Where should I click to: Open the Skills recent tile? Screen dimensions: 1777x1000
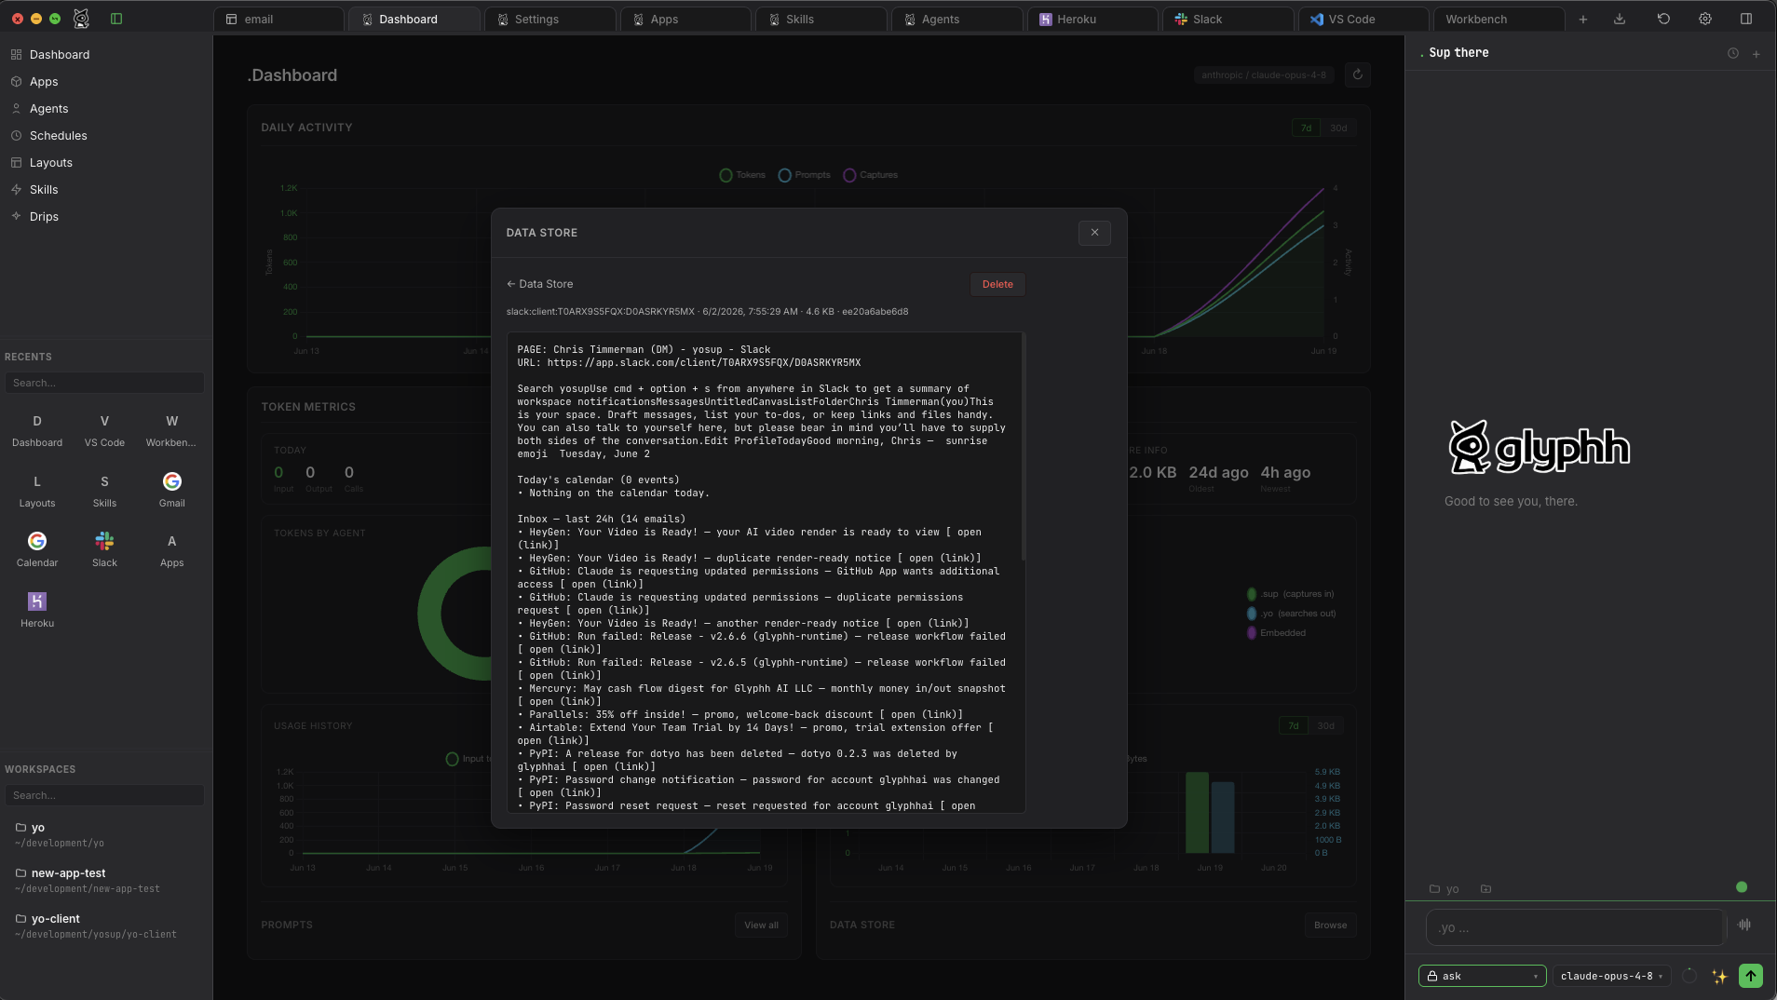coord(104,492)
